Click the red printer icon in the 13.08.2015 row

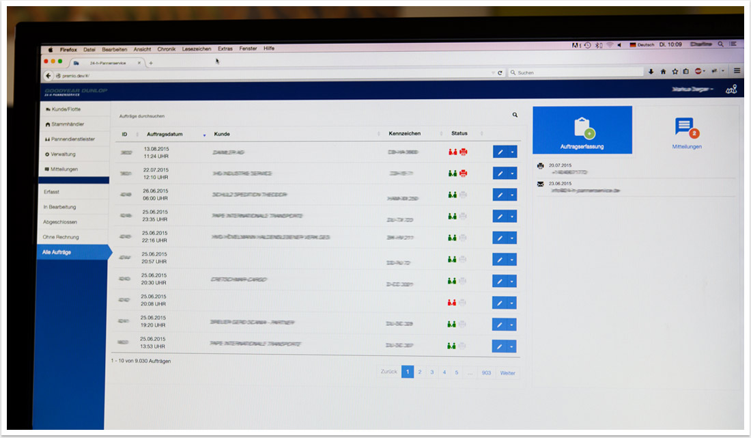tap(463, 152)
